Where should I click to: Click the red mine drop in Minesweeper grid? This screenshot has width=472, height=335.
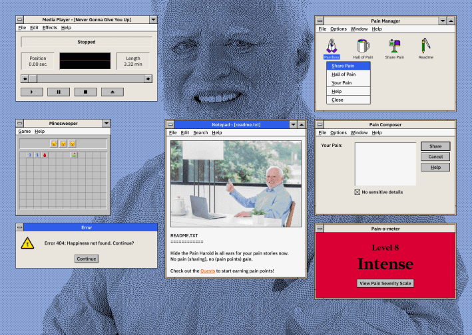(45, 155)
